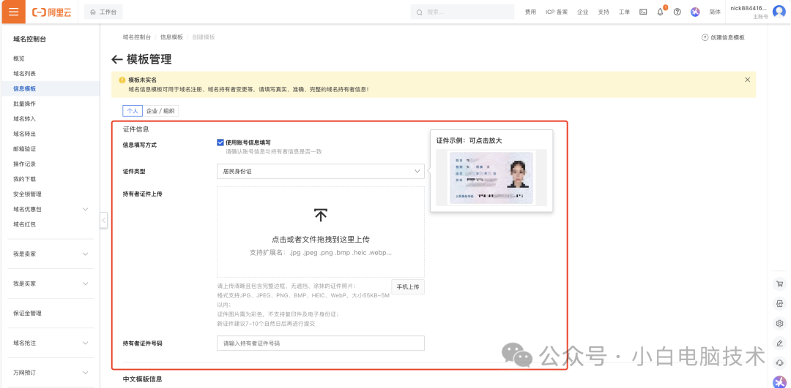
Task: Enlarge the ID card sample image
Action: [491, 178]
